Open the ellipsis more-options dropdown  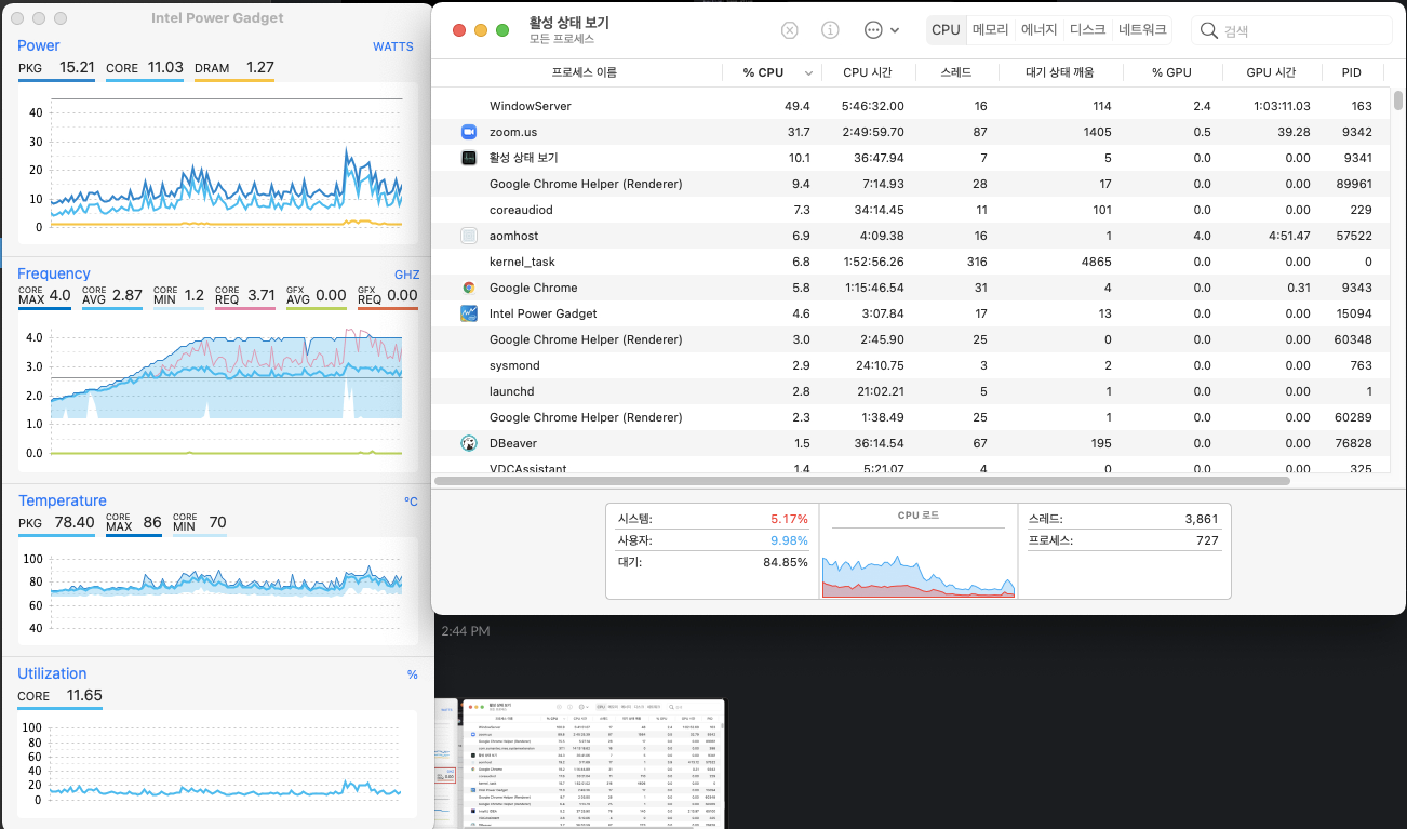[881, 30]
